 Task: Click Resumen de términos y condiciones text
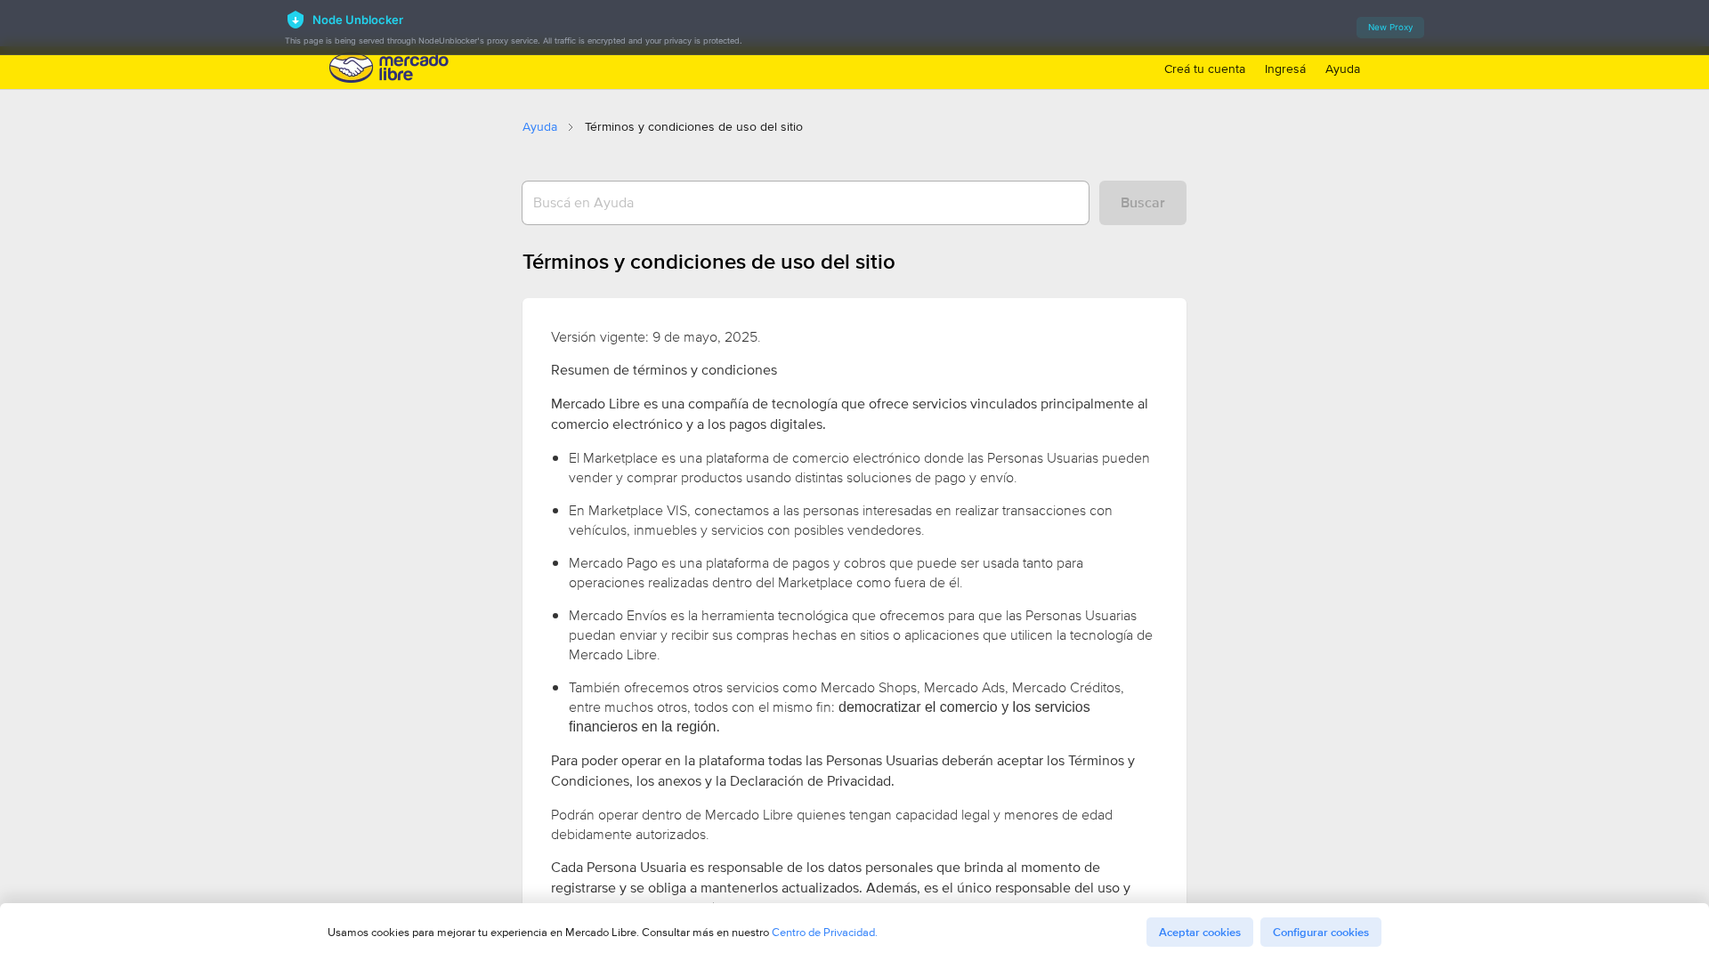pos(664,370)
